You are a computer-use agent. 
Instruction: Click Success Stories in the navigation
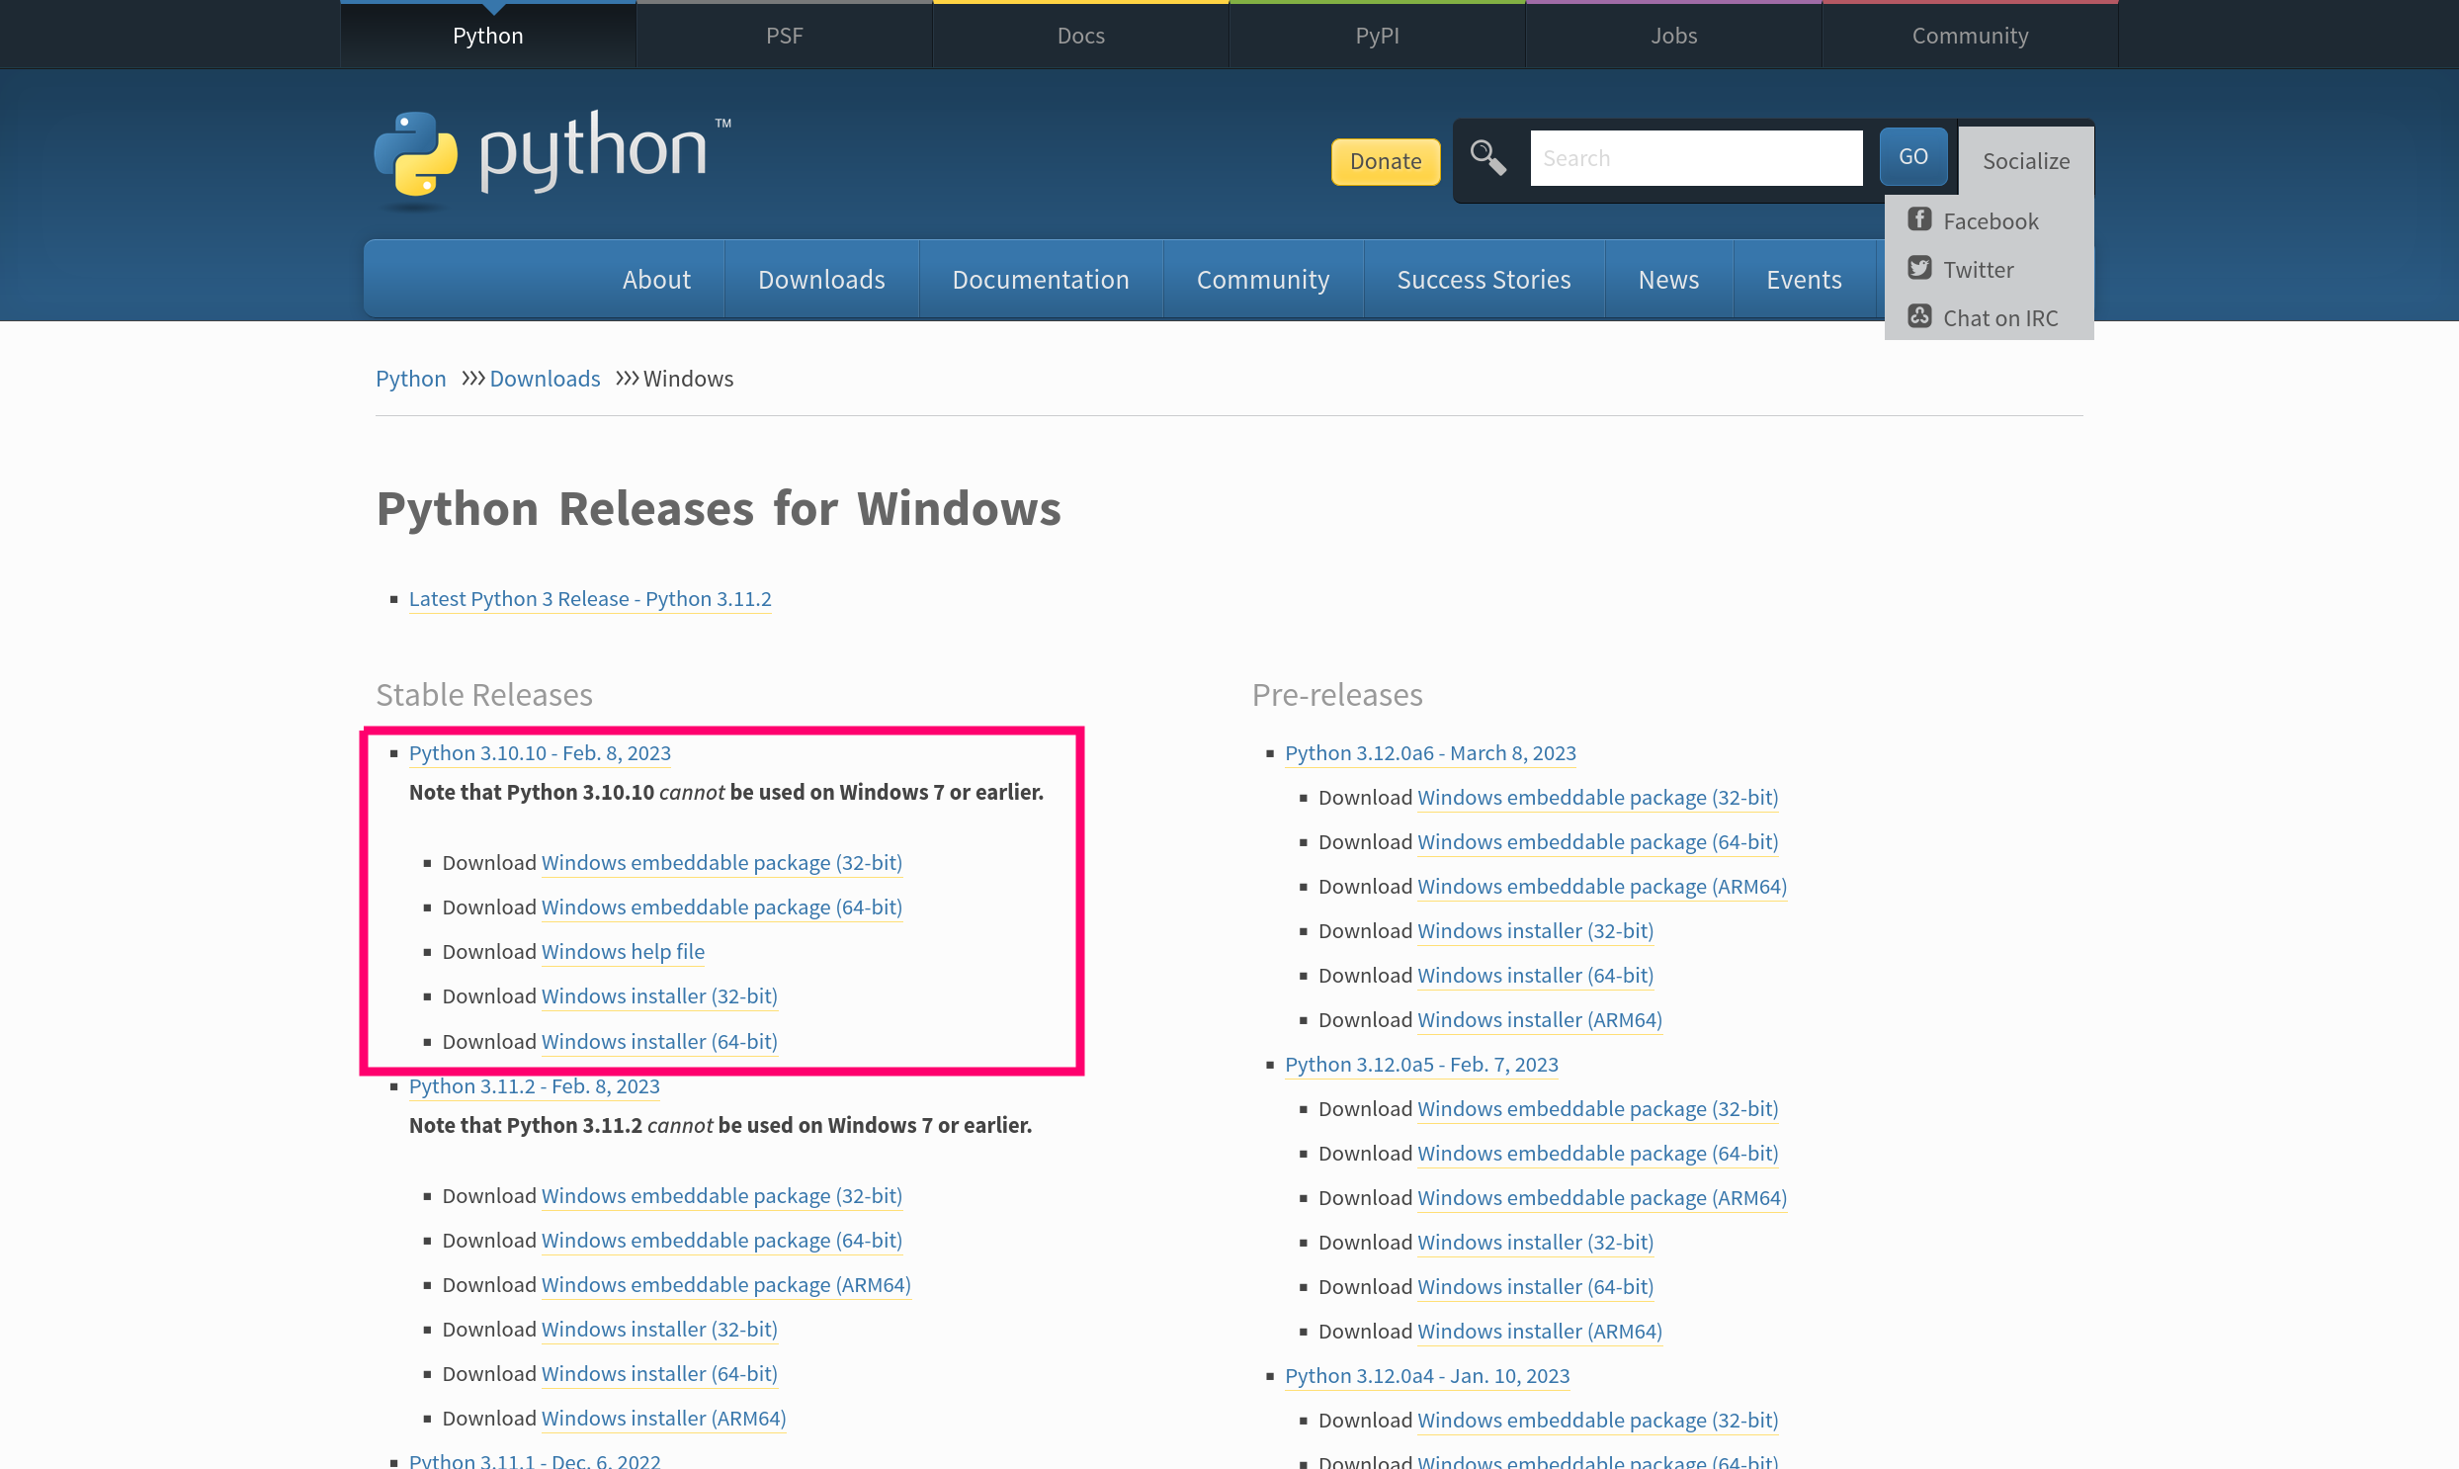pos(1483,279)
